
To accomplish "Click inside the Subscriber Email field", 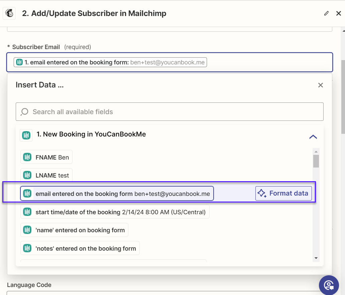I will [169, 62].
